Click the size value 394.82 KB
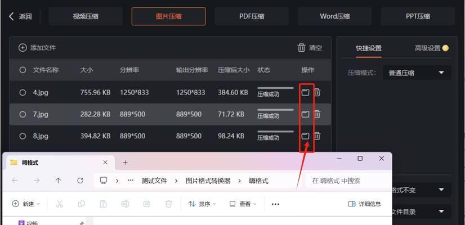This screenshot has height=225, width=465. 95,136
